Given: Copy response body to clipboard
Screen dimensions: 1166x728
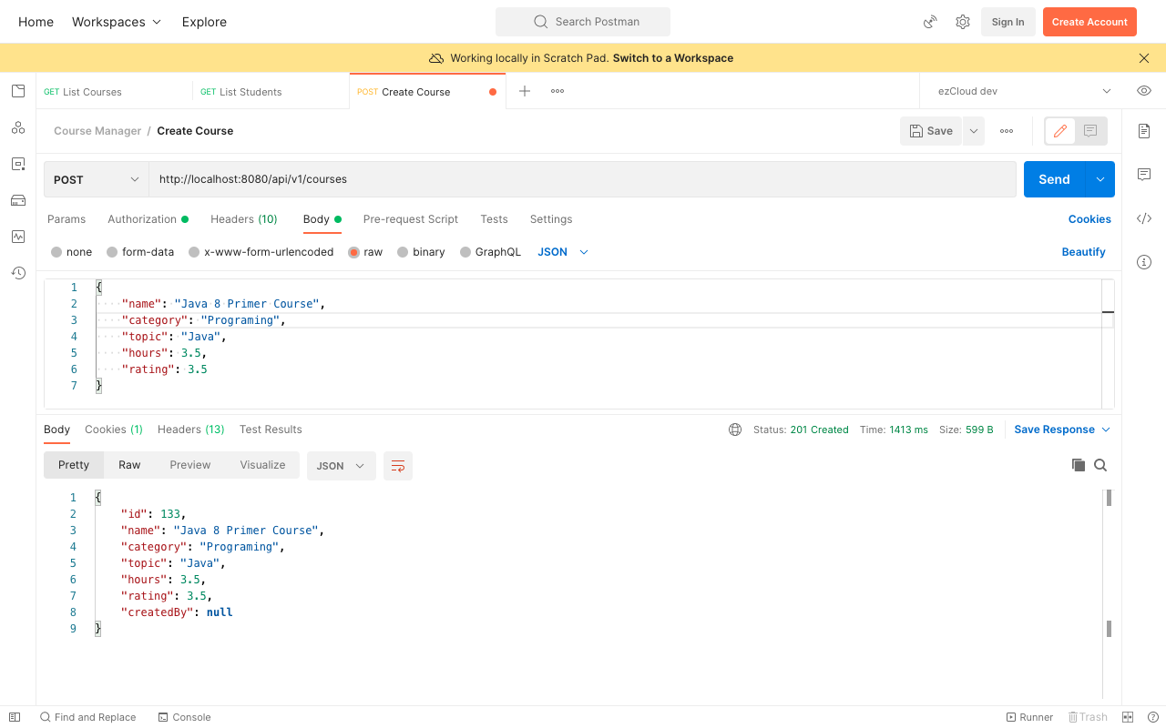Looking at the screenshot, I should point(1079,465).
